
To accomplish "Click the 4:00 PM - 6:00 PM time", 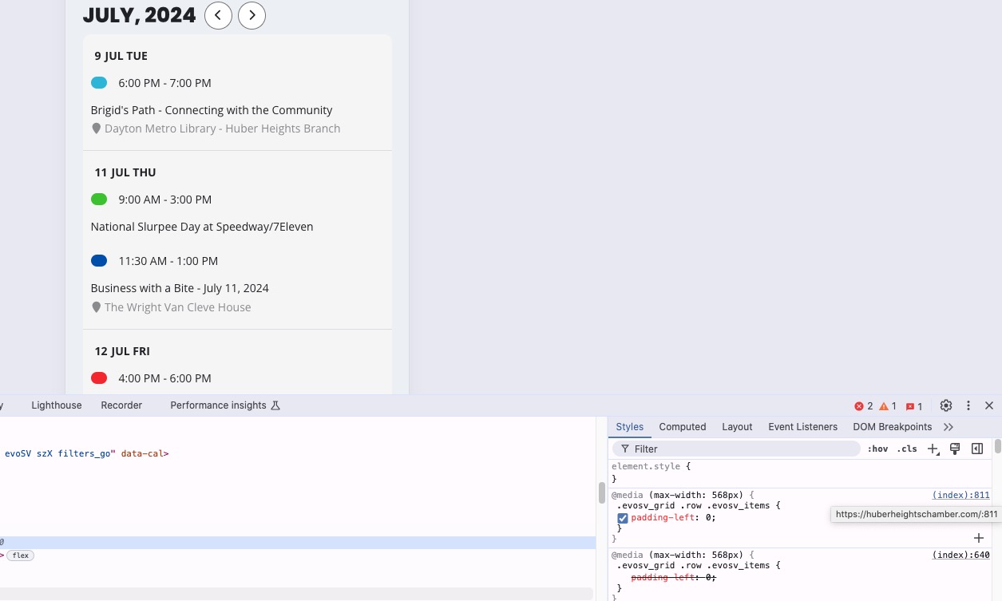I will [x=165, y=378].
